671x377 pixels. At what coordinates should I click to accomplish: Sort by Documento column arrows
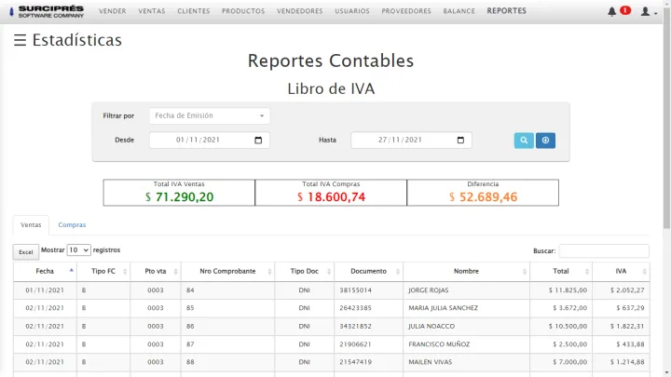pyautogui.click(x=398, y=272)
